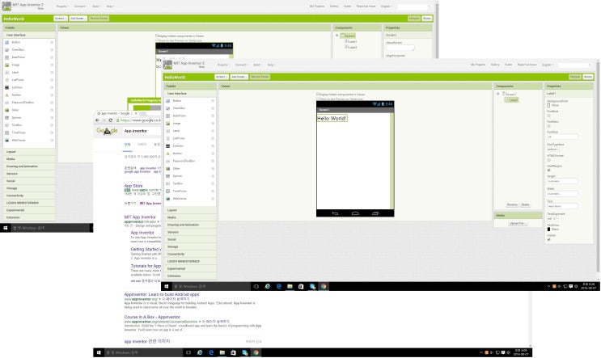Select WebViewer component icon in front window palette

click(168, 199)
